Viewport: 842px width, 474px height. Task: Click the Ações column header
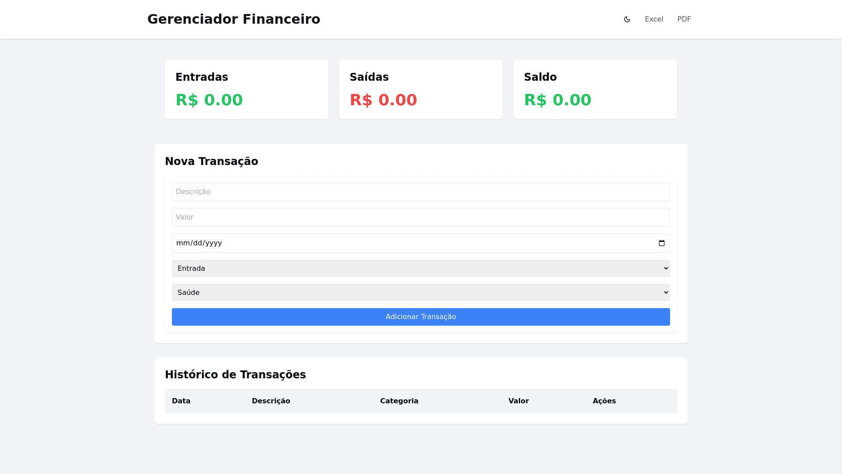[x=604, y=401]
